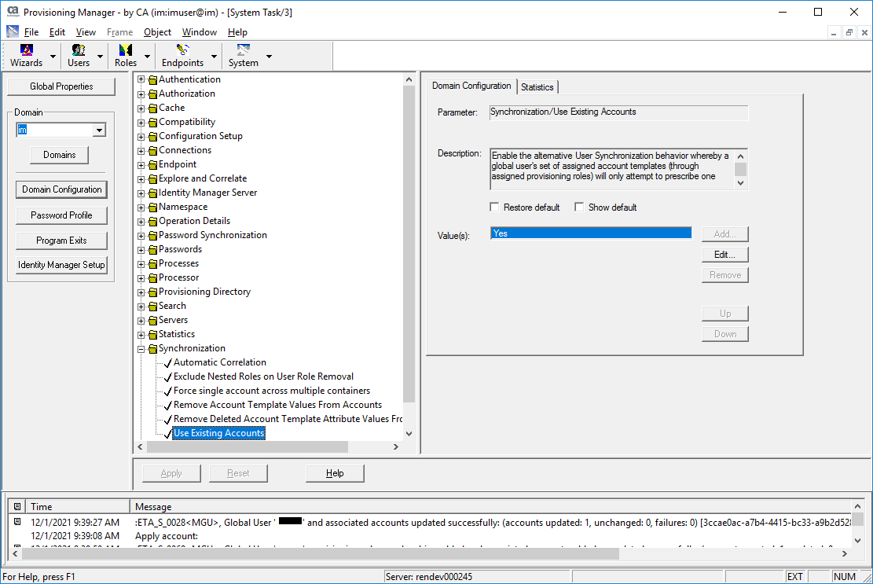Collapse the Synchronization tree node
The height and width of the screenshot is (584, 873).
pyautogui.click(x=141, y=349)
